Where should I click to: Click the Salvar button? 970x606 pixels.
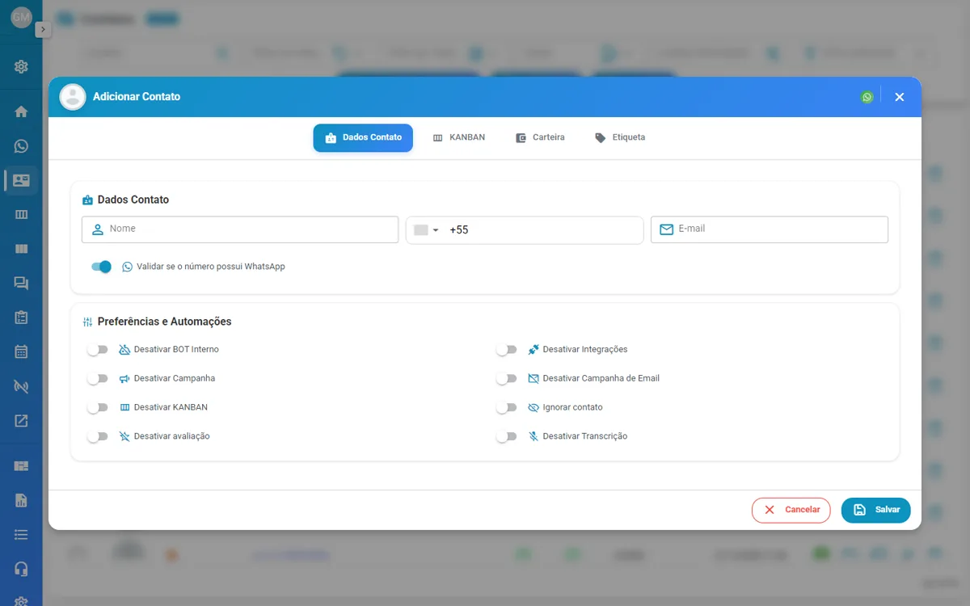876,510
